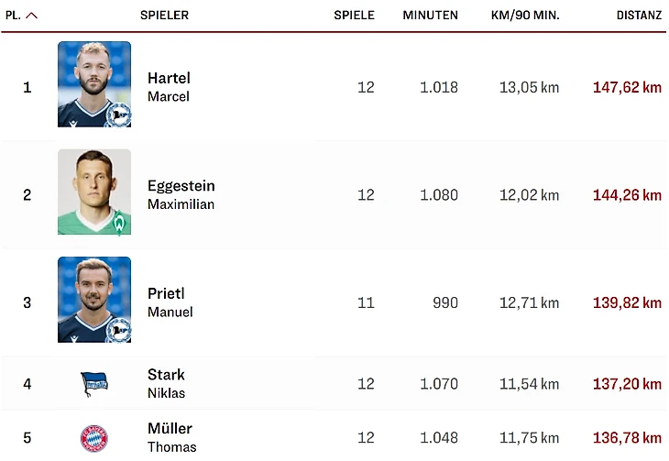
Task: Open the Eggestein Maximilian player link
Action: [x=181, y=194]
